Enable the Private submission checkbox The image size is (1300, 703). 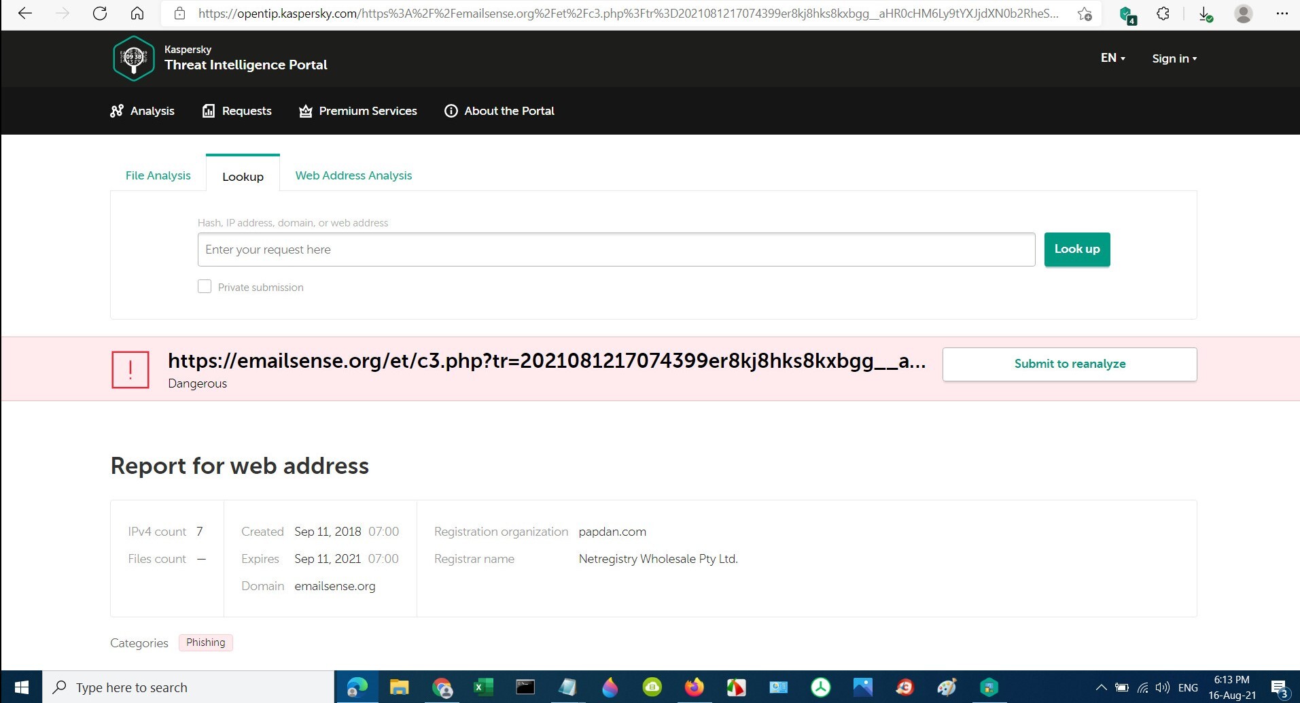(x=205, y=286)
